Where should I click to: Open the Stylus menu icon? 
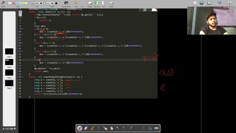click(3, 3)
